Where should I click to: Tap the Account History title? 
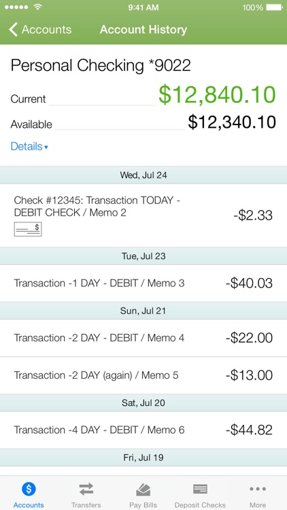coord(143,30)
